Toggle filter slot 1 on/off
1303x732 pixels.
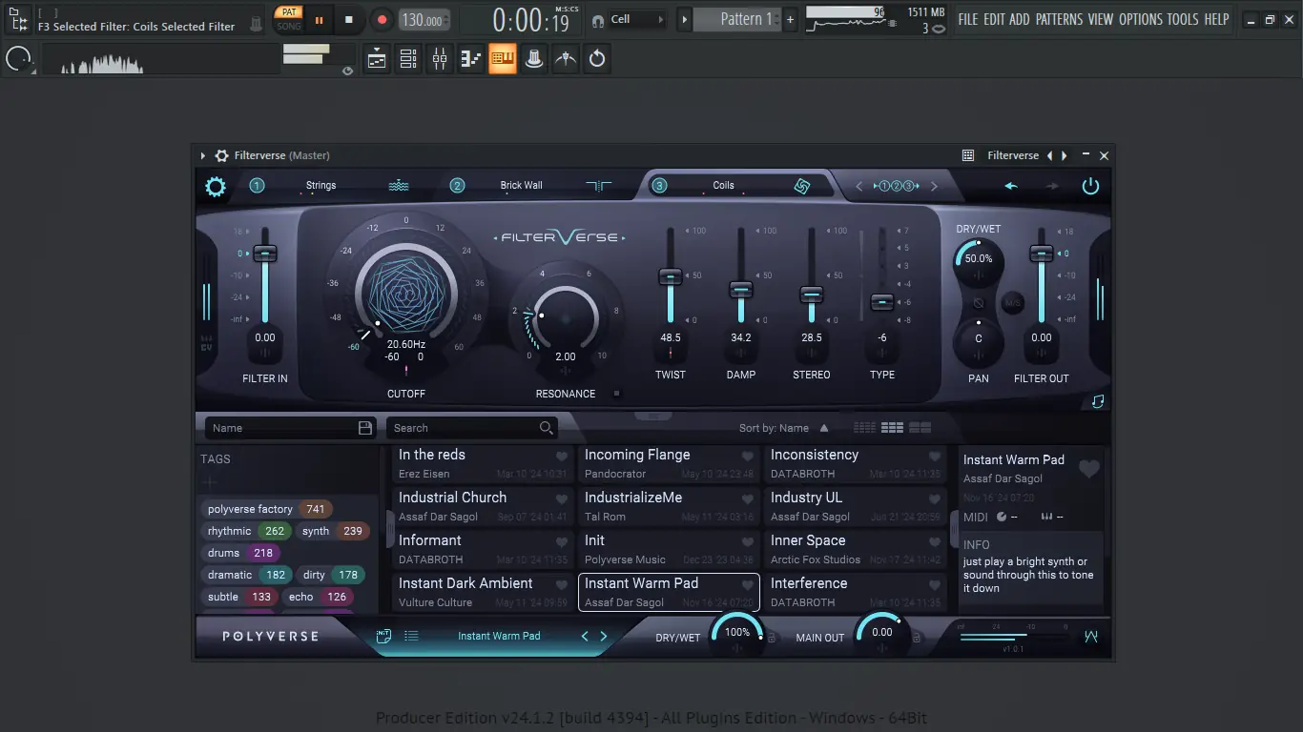pos(257,186)
